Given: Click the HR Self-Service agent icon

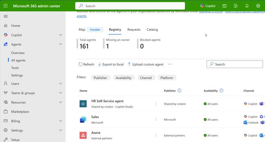Looking at the screenshot, I should [x=83, y=104].
